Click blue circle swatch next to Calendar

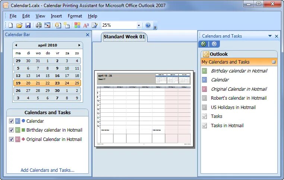(23, 121)
